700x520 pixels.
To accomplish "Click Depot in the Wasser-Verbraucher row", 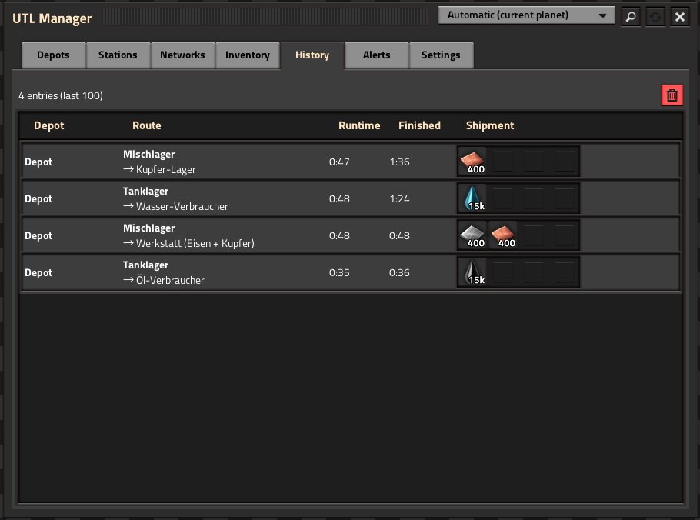I will coord(38,199).
